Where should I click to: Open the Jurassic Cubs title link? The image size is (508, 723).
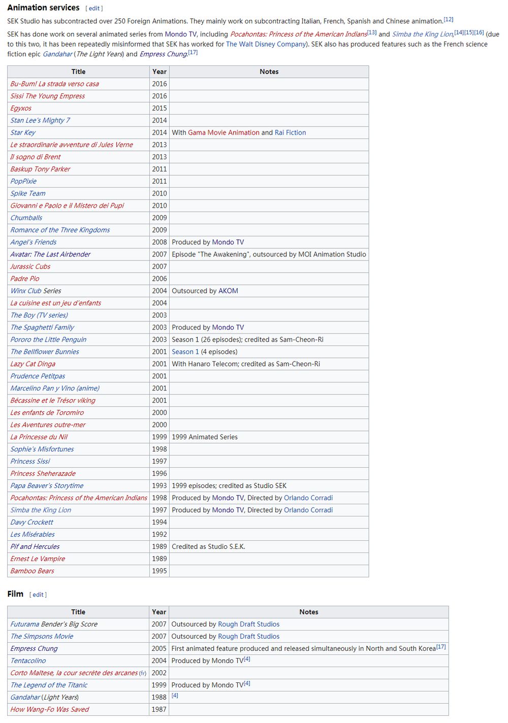point(30,267)
